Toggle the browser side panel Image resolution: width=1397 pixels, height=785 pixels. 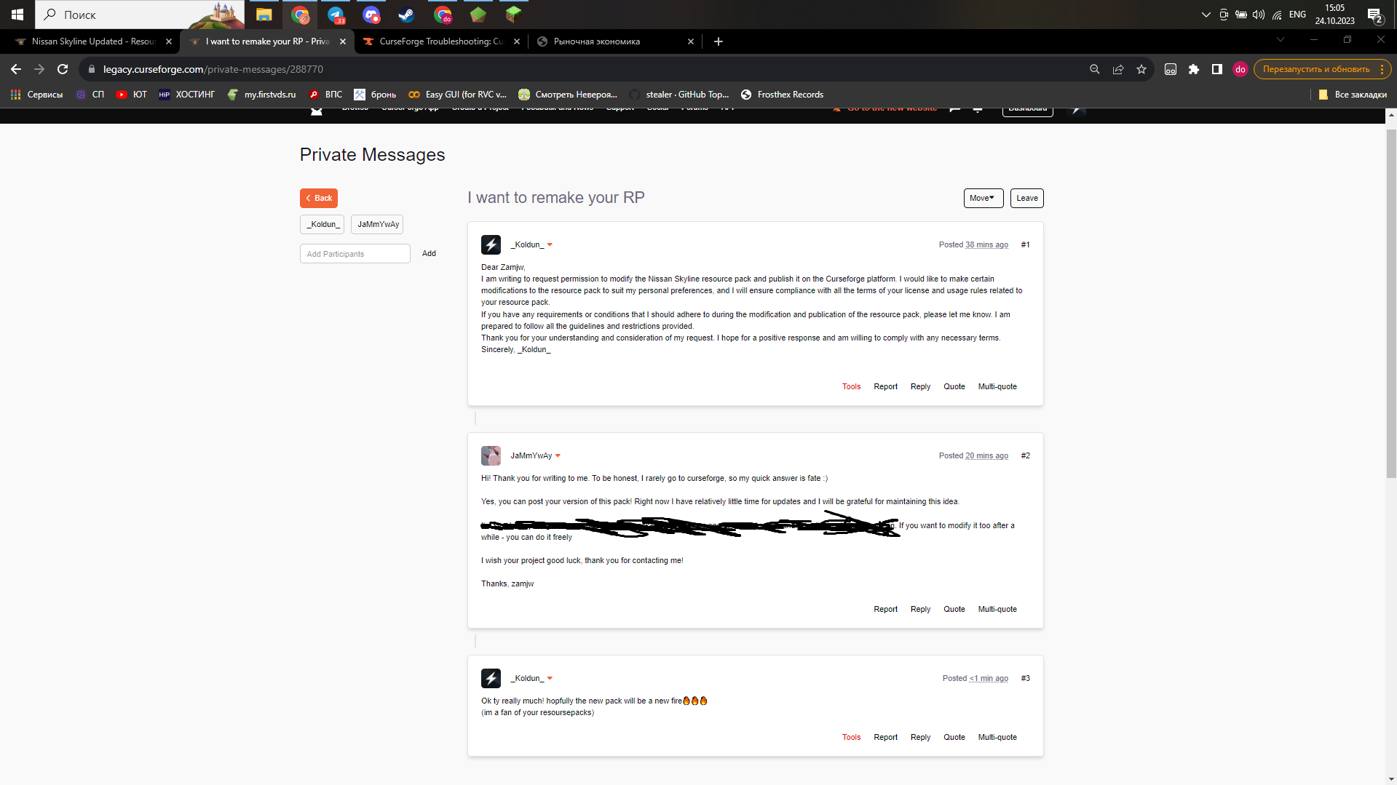point(1216,69)
